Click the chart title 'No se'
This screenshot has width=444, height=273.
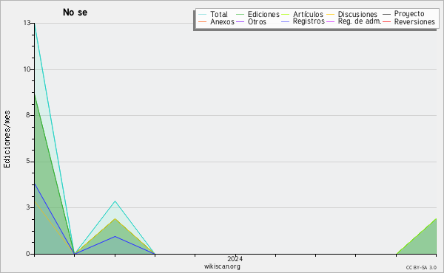(x=75, y=13)
